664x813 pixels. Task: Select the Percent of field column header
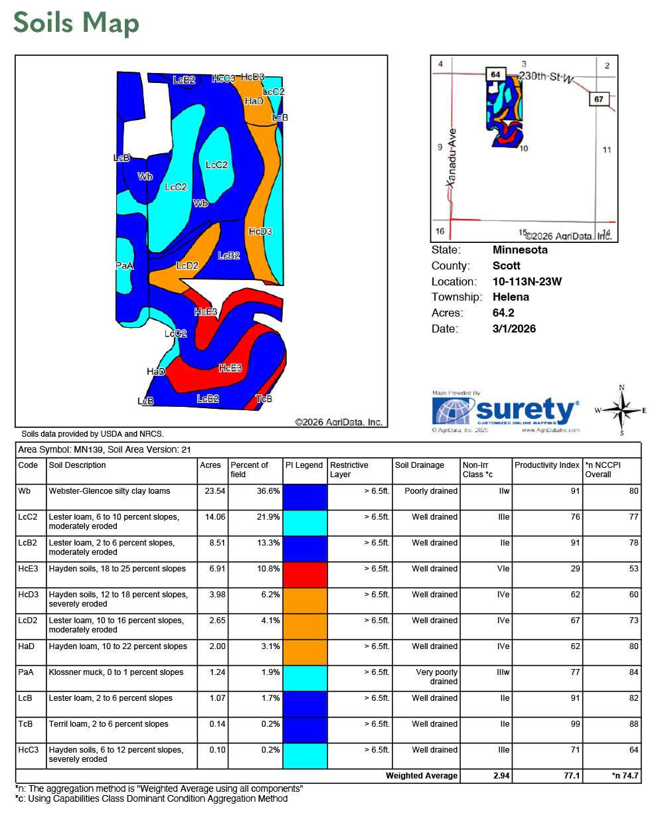[249, 470]
